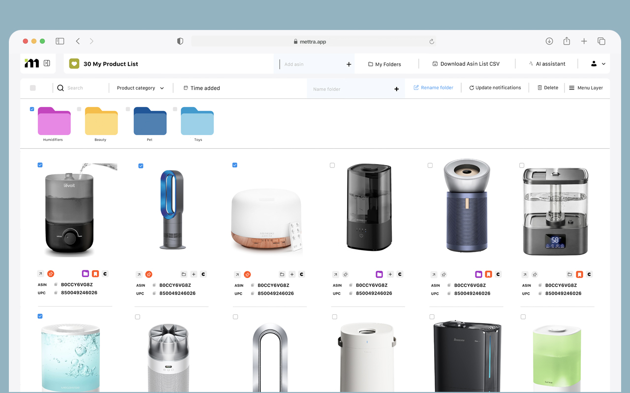Click the Mettra logo icon
Image resolution: width=630 pixels, height=393 pixels.
32,63
